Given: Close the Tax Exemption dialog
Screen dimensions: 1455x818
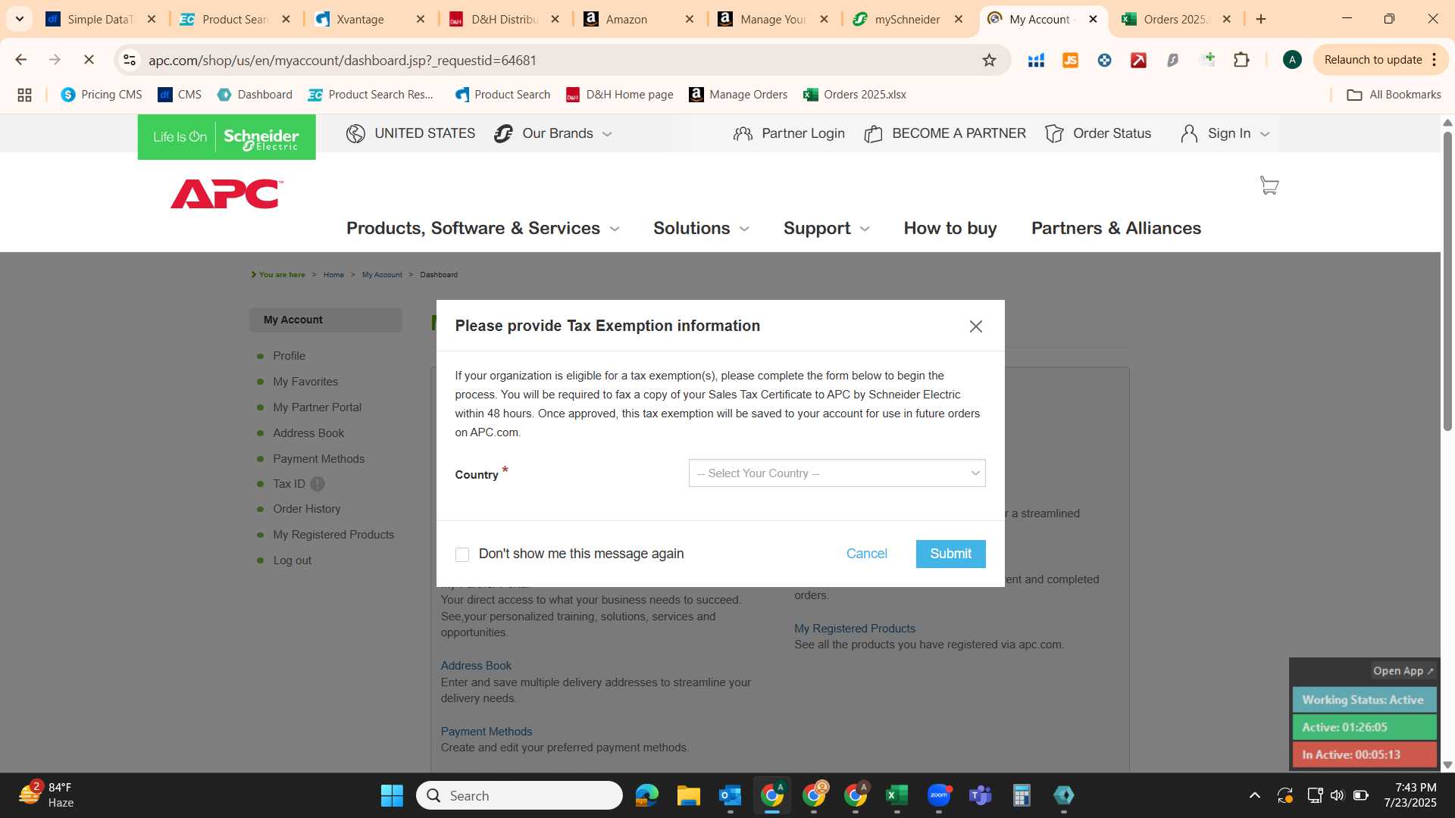Looking at the screenshot, I should click(975, 326).
